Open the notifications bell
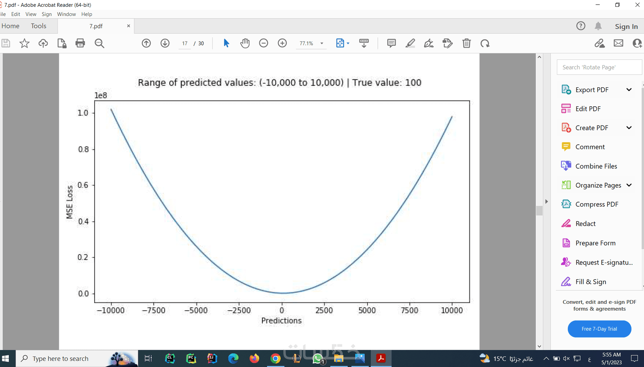The width and height of the screenshot is (644, 367). [x=598, y=26]
